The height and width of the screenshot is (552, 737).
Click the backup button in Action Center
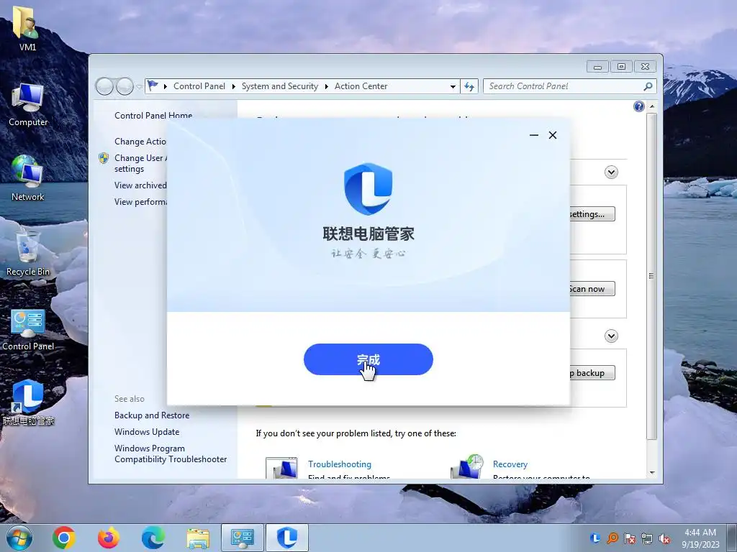pyautogui.click(x=592, y=373)
